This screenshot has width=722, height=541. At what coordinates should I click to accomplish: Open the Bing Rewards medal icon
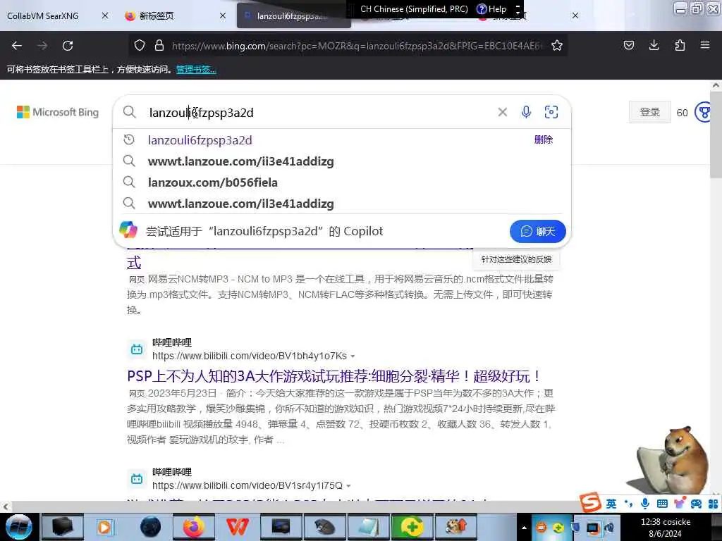[704, 112]
